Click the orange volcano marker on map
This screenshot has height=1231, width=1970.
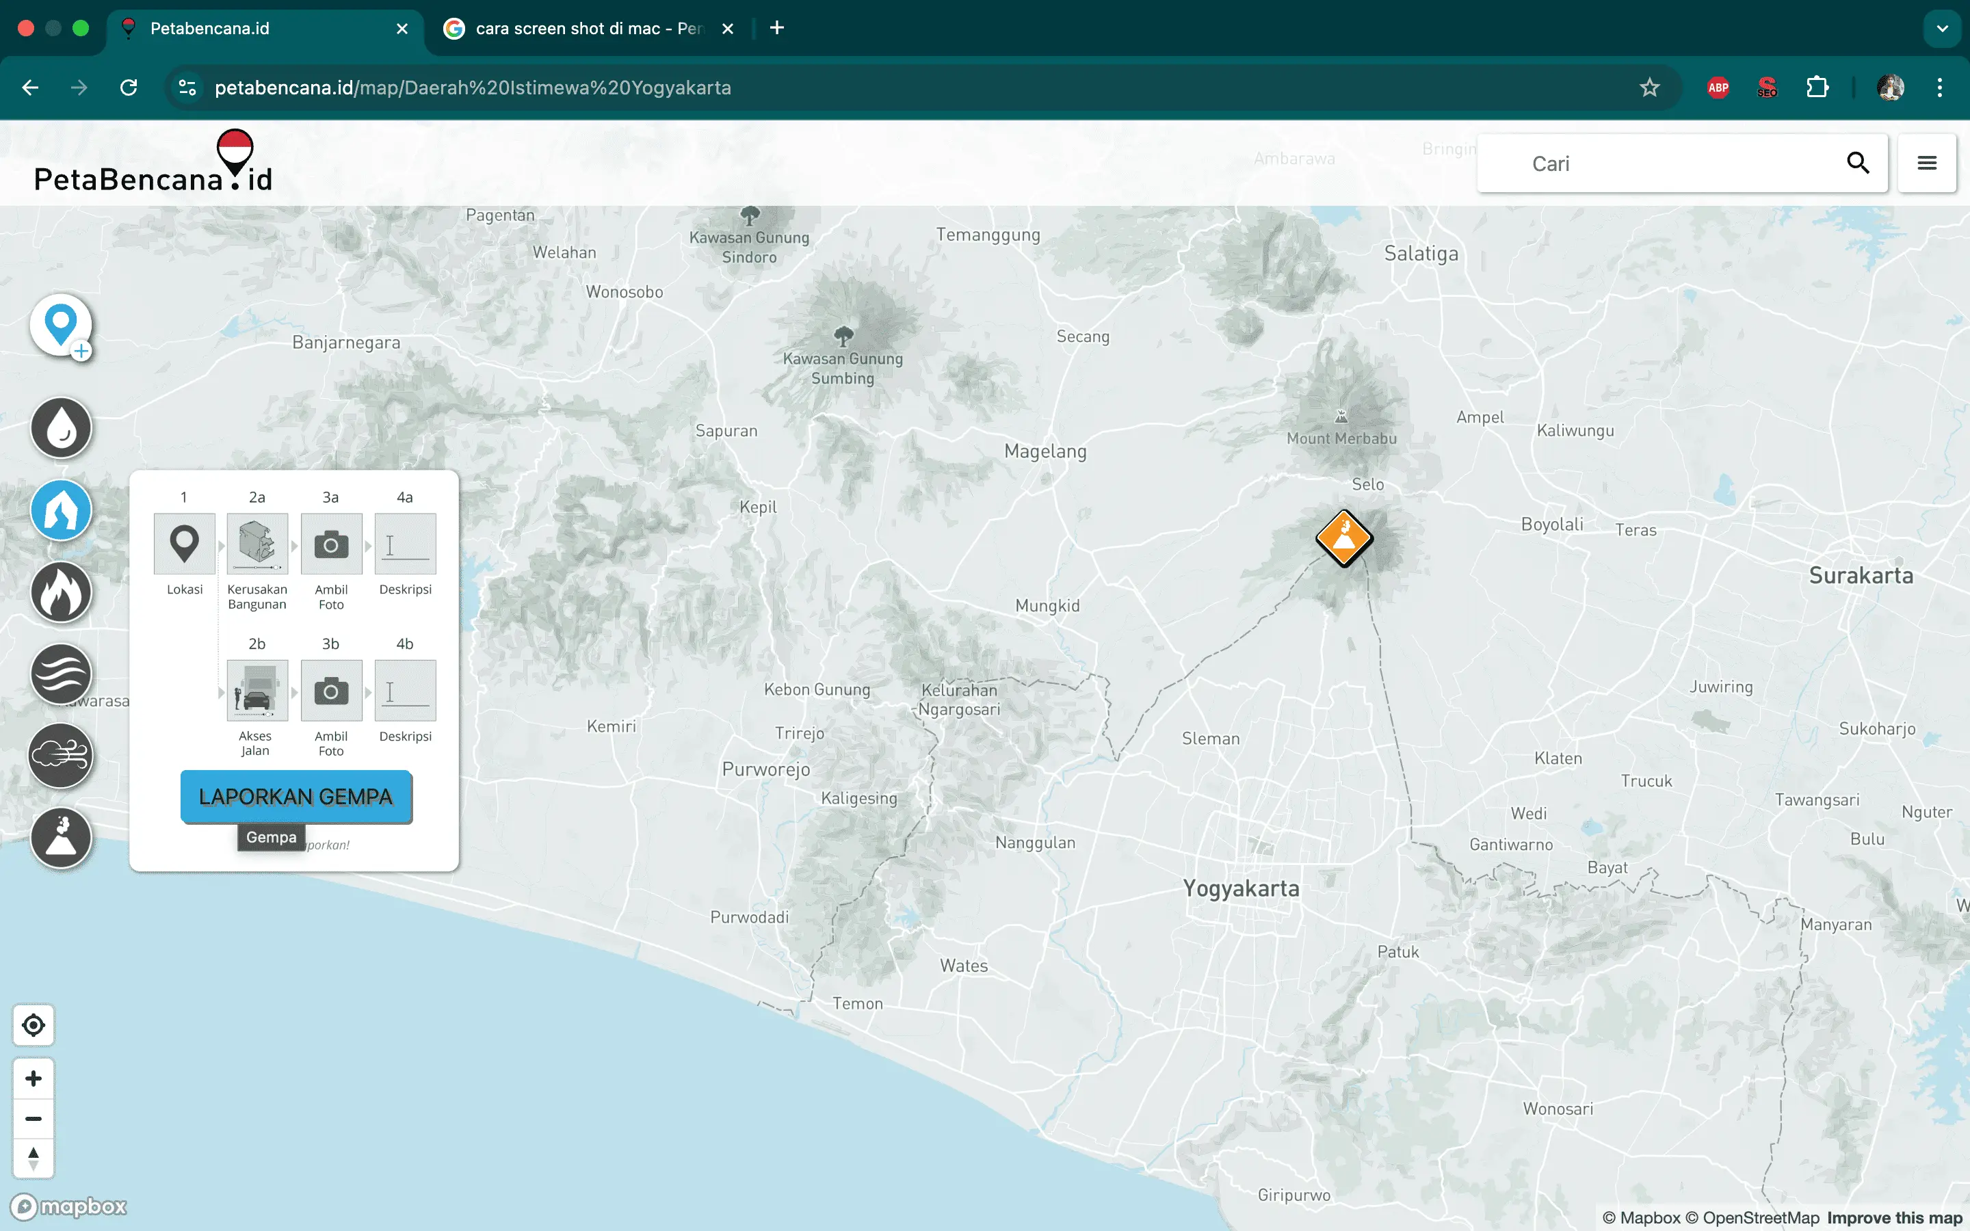[1344, 538]
